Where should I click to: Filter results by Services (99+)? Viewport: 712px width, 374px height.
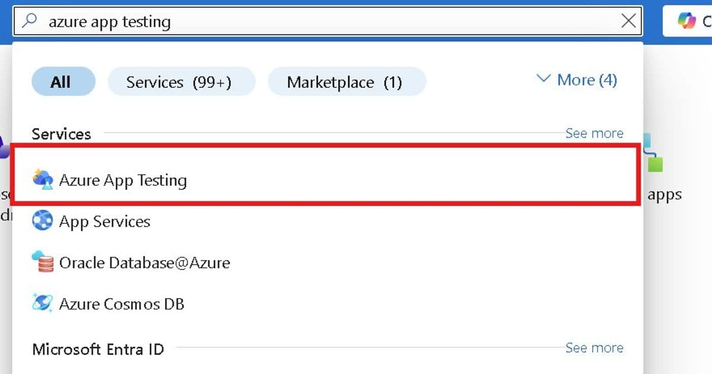click(x=181, y=82)
